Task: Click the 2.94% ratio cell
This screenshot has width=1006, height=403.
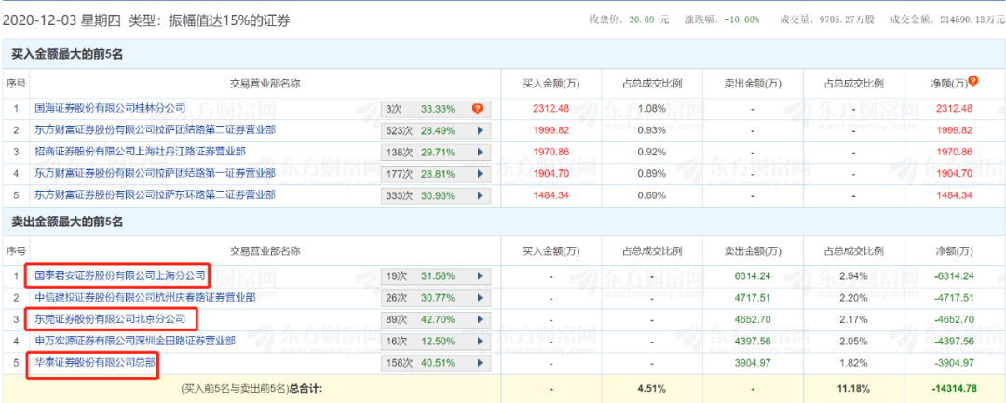Action: (x=854, y=276)
